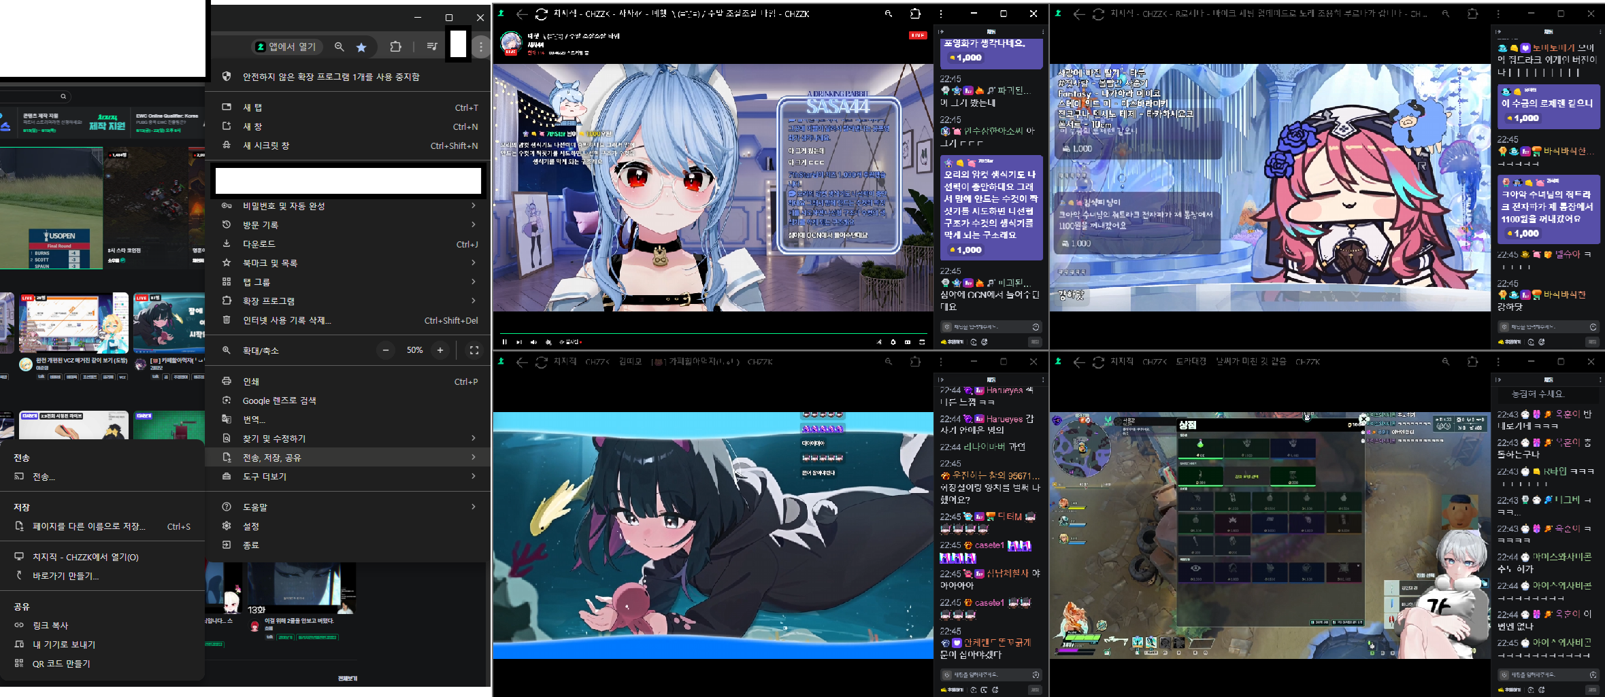Select Google 렌즈로 검색 menu item
The width and height of the screenshot is (1605, 697).
348,401
